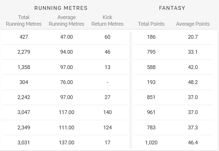Select the 137.00 average running metres value
This screenshot has height=151, width=219.
click(x=67, y=143)
